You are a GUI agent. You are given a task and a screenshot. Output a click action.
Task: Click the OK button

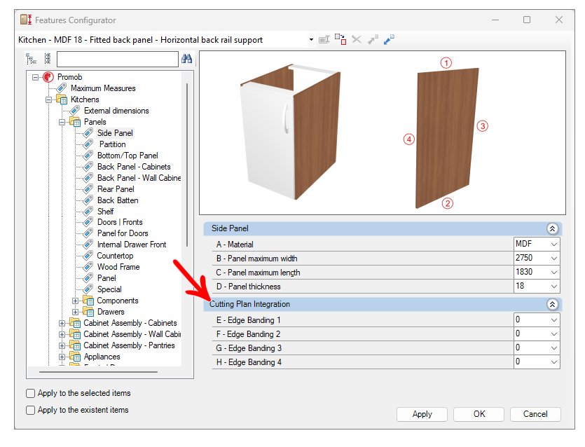click(479, 414)
